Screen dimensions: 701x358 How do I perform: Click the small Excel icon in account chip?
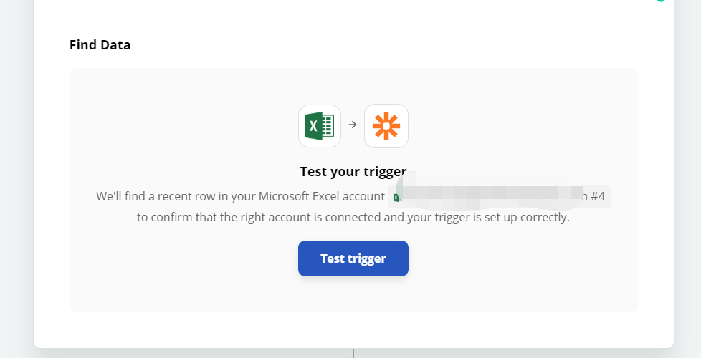[396, 198]
